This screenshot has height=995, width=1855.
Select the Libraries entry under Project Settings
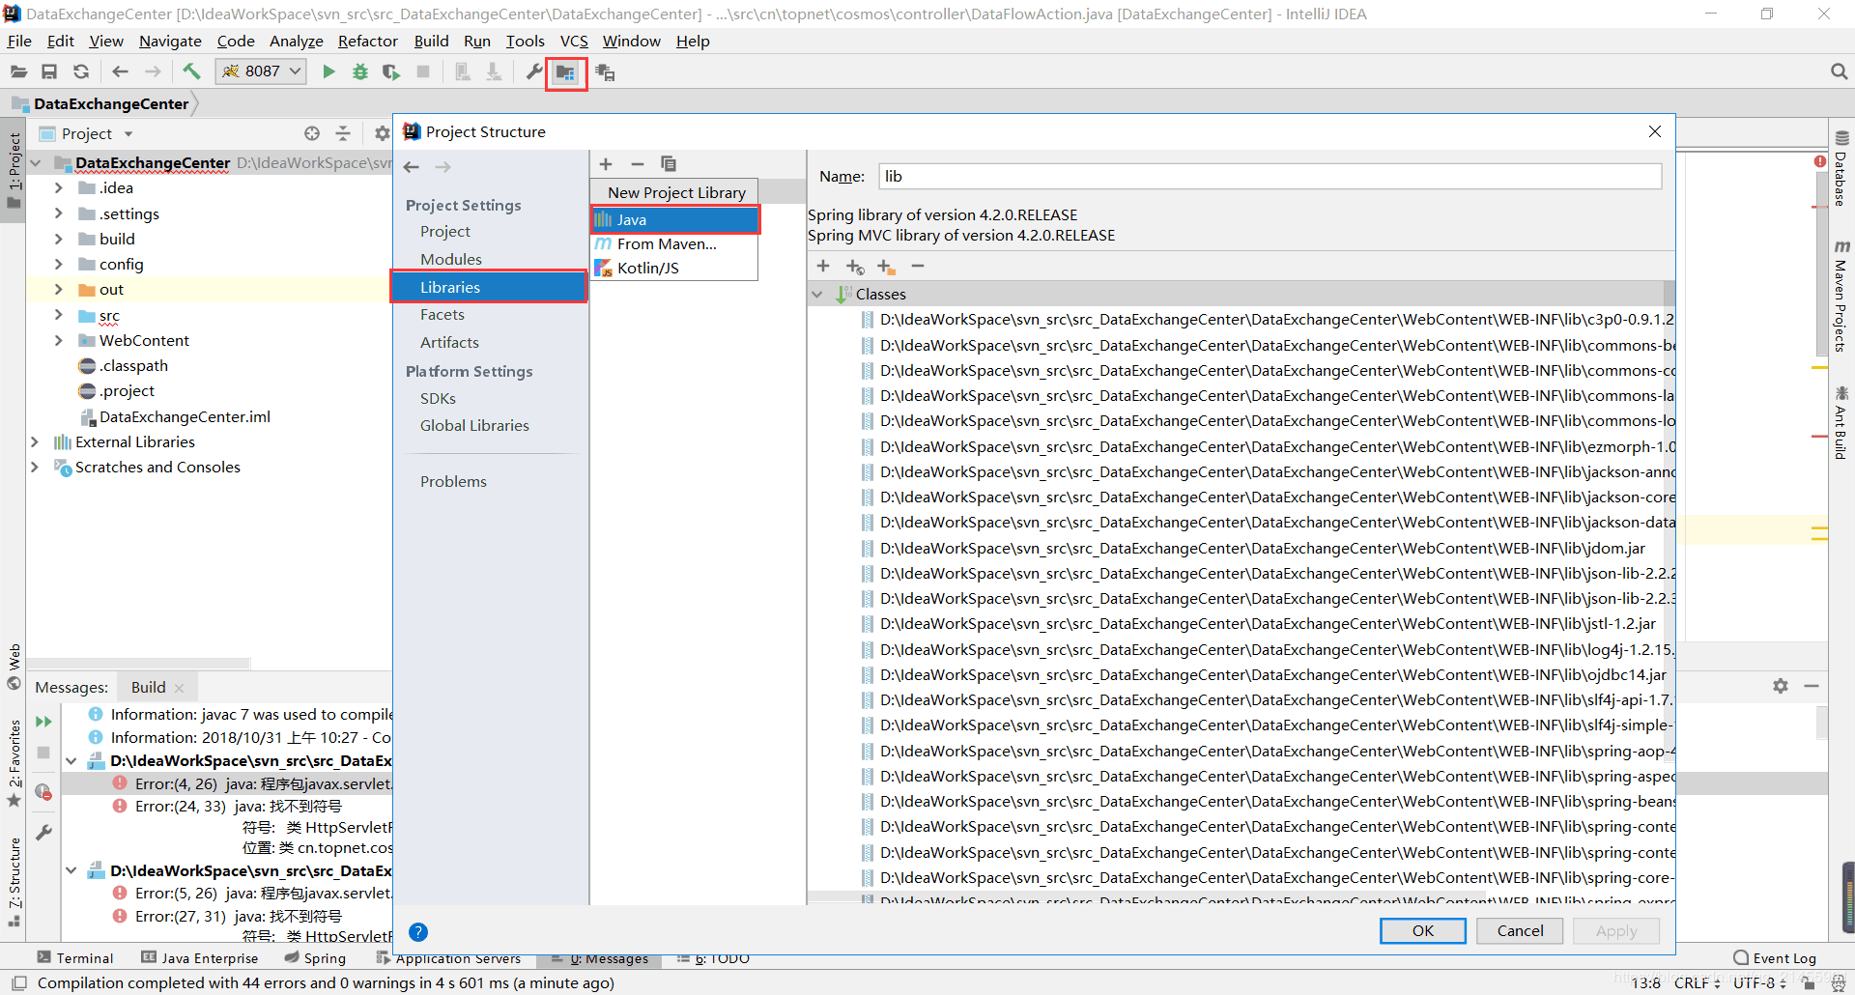tap(450, 286)
